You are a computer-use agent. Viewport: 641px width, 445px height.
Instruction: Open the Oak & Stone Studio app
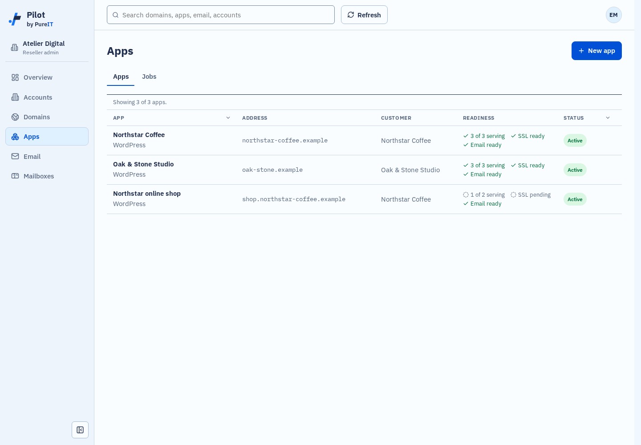(x=364, y=170)
